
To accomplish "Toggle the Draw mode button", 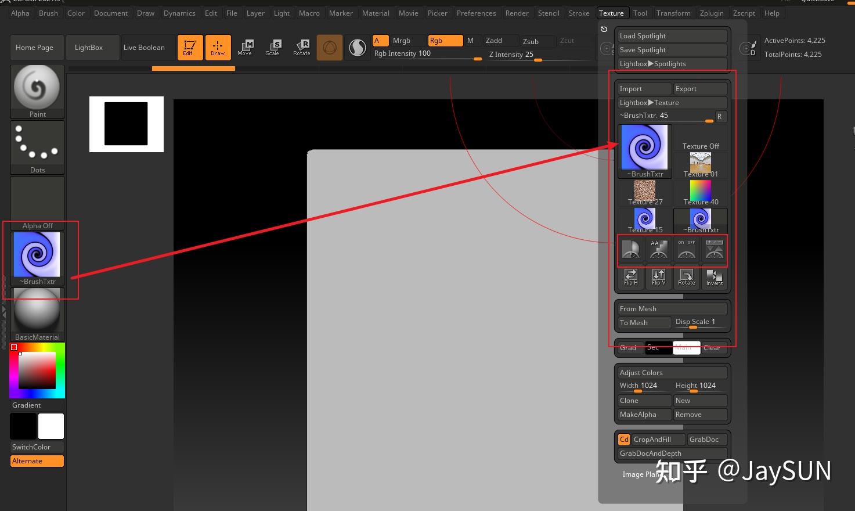I will 218,47.
